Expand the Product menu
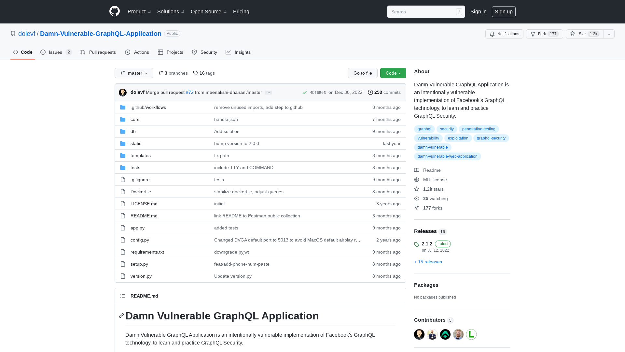Viewport: 625px width, 352px height. coord(139,12)
